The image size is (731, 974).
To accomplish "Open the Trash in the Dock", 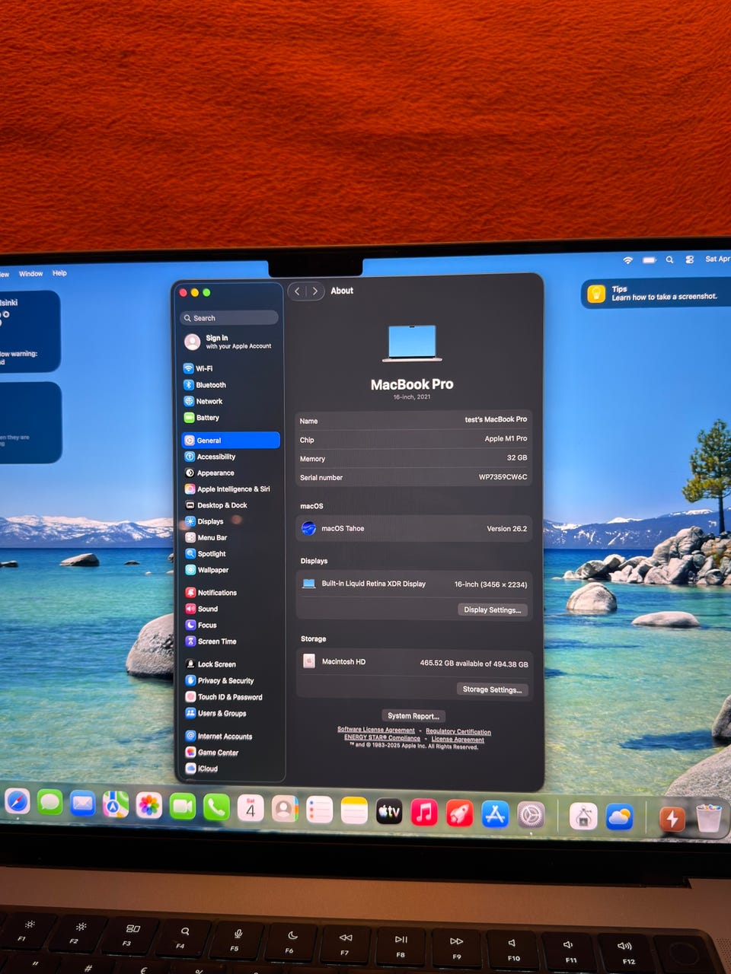I will click(x=709, y=818).
